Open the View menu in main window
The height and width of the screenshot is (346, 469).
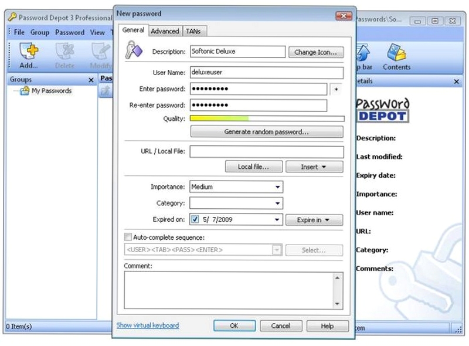tap(97, 32)
